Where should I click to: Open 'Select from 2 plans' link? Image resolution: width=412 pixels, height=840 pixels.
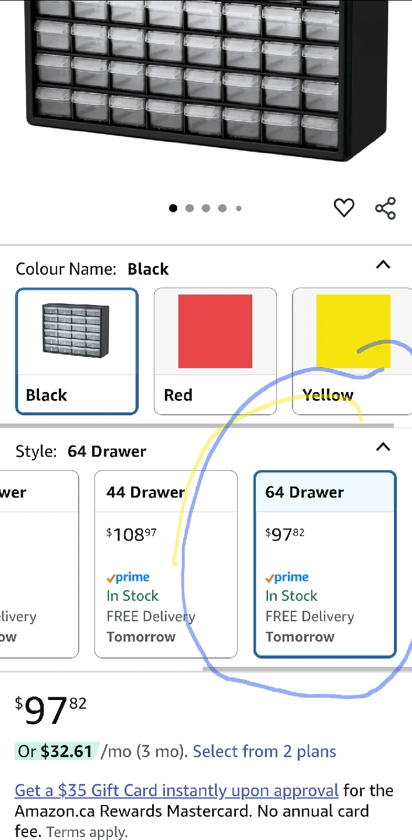265,751
